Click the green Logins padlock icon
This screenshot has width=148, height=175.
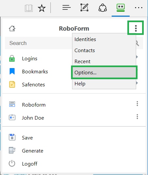pos(12,58)
